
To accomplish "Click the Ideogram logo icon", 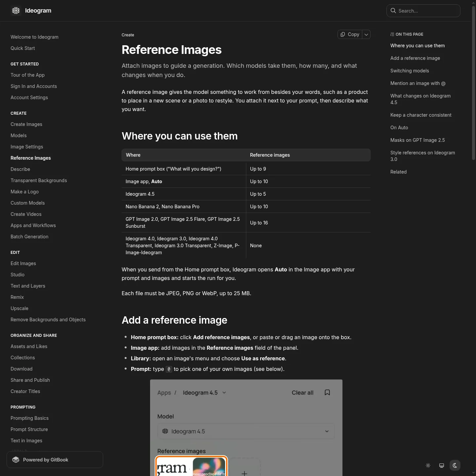I will coord(16,11).
